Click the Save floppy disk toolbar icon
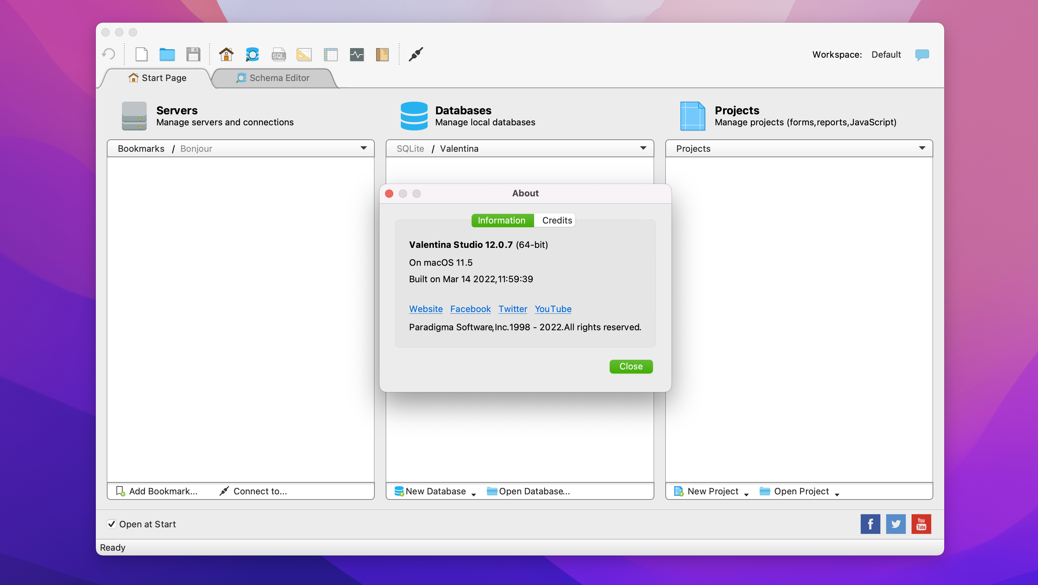 [193, 54]
